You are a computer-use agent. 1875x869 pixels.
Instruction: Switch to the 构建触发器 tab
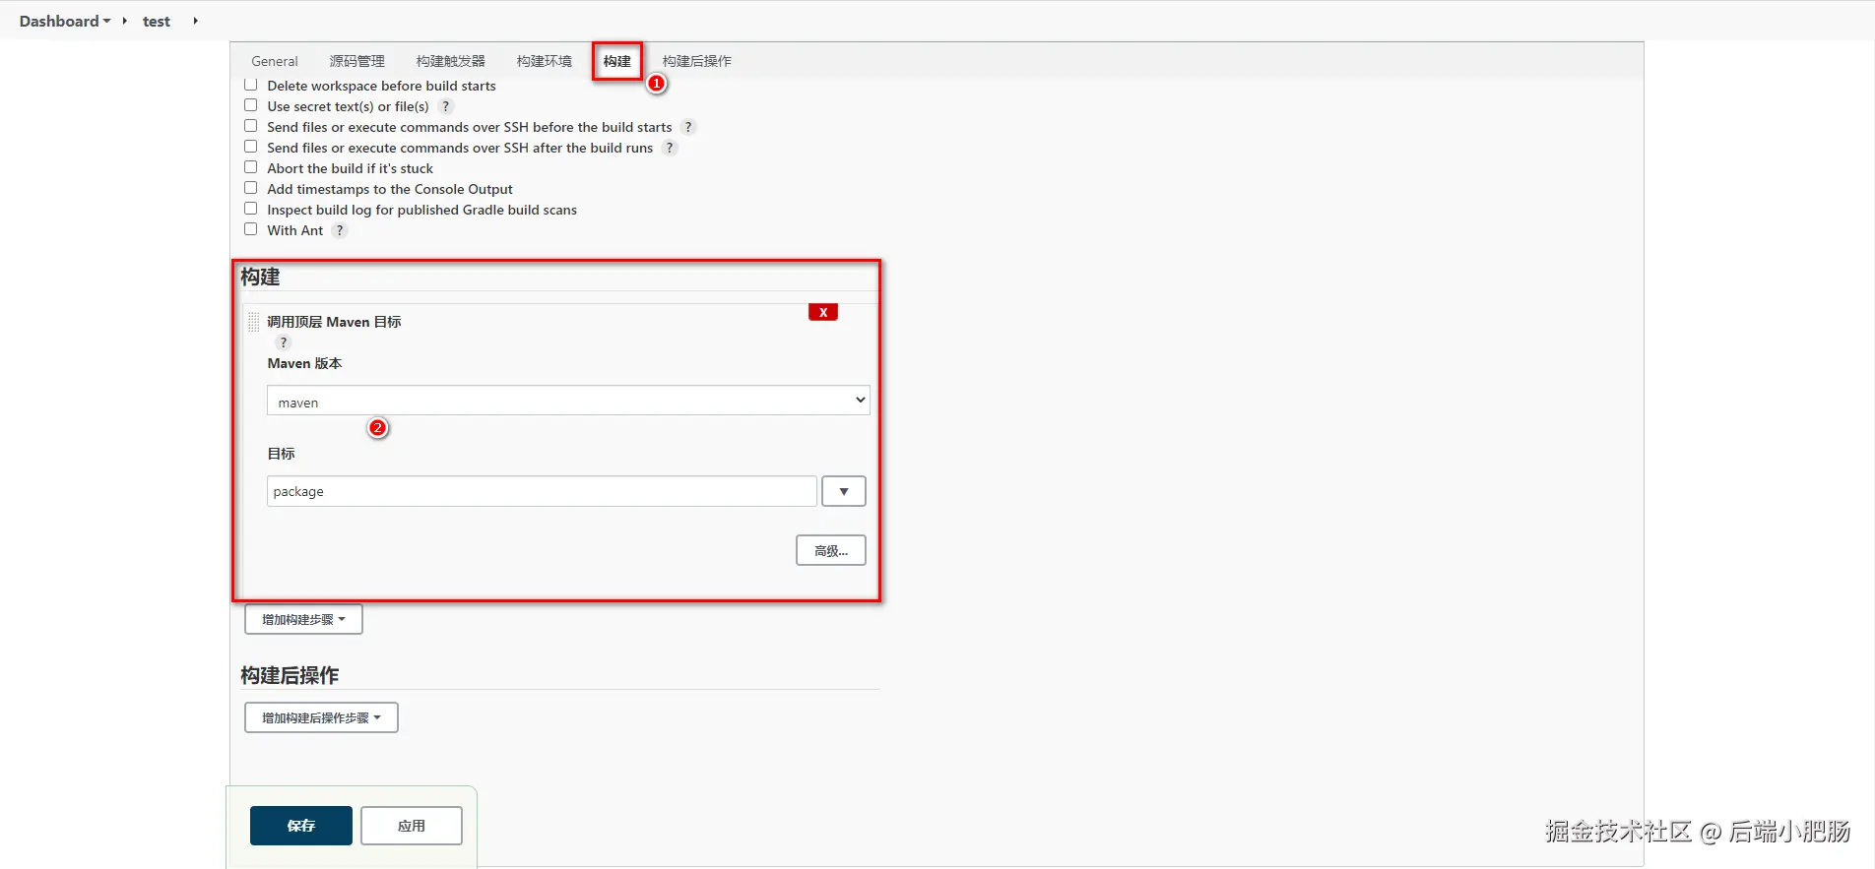(x=451, y=61)
